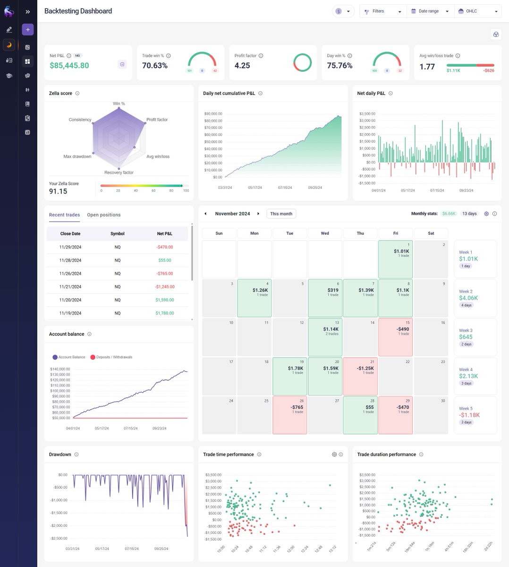Open the Week 2 summary showing $4.06K
The height and width of the screenshot is (567, 509).
click(x=475, y=298)
